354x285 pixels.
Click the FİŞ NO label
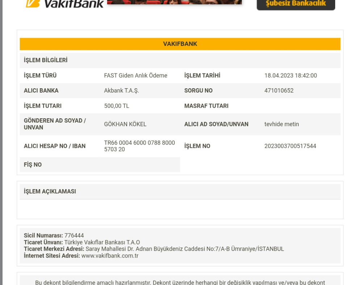tap(33, 165)
